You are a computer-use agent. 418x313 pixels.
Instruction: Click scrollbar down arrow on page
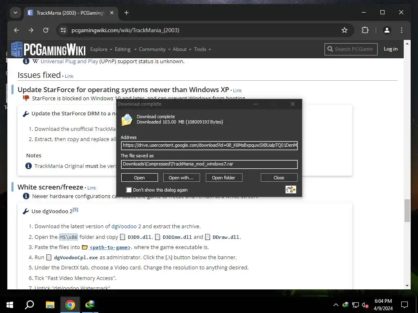pyautogui.click(x=407, y=286)
